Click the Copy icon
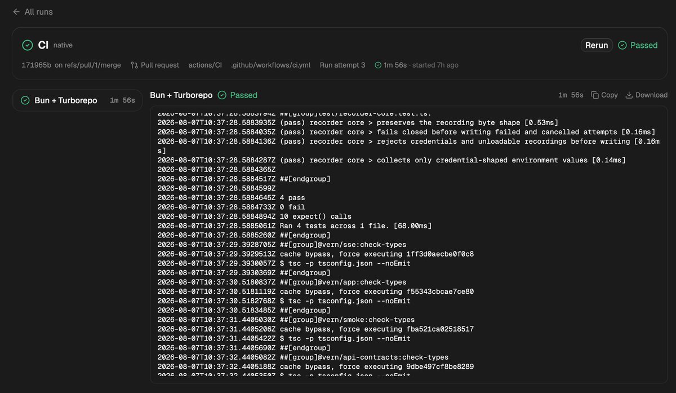Image resolution: width=676 pixels, height=393 pixels. click(x=595, y=95)
